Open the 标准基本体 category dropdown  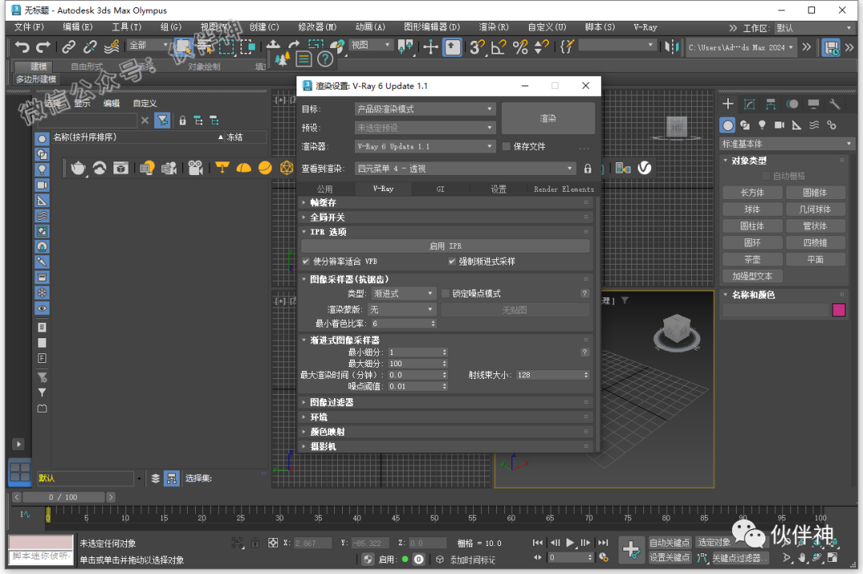786,144
